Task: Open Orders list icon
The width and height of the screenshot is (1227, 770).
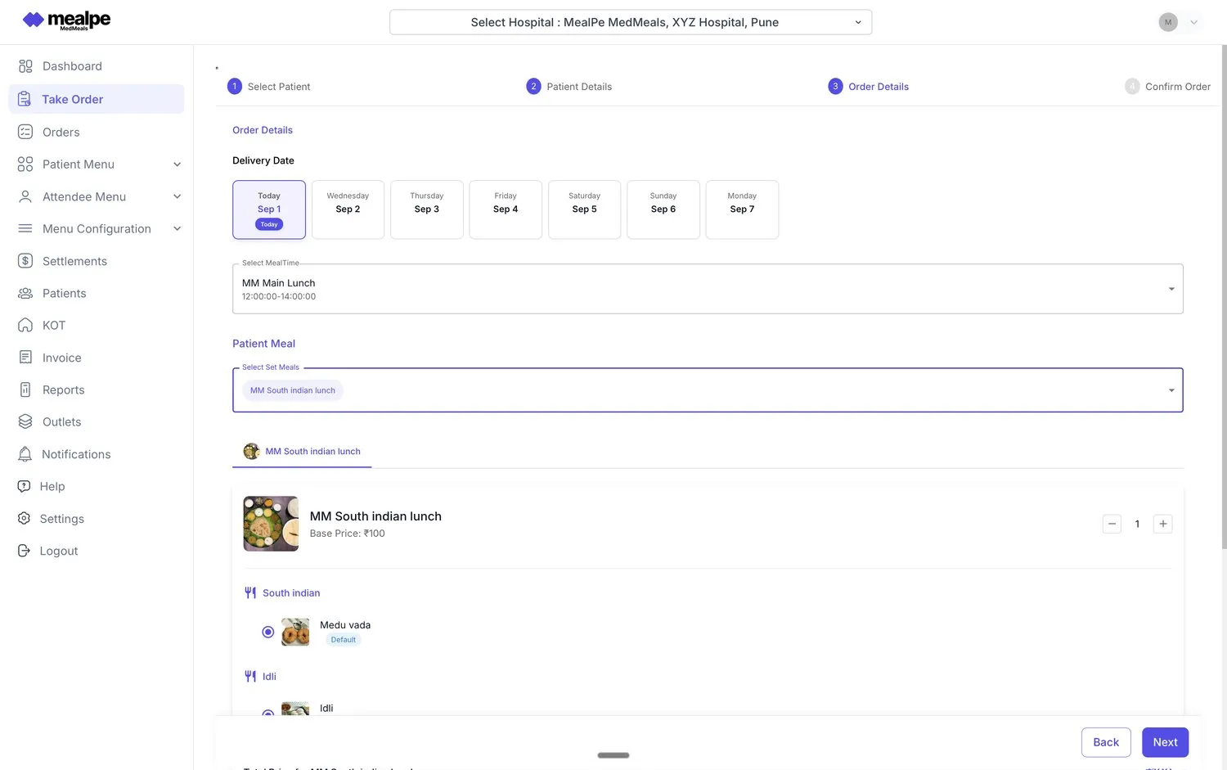Action: tap(25, 132)
